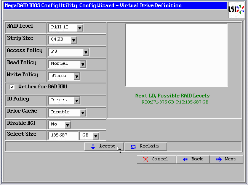Open the Drive Cache dropdown
Image resolution: width=248 pixels, height=185 pixels.
click(x=83, y=113)
